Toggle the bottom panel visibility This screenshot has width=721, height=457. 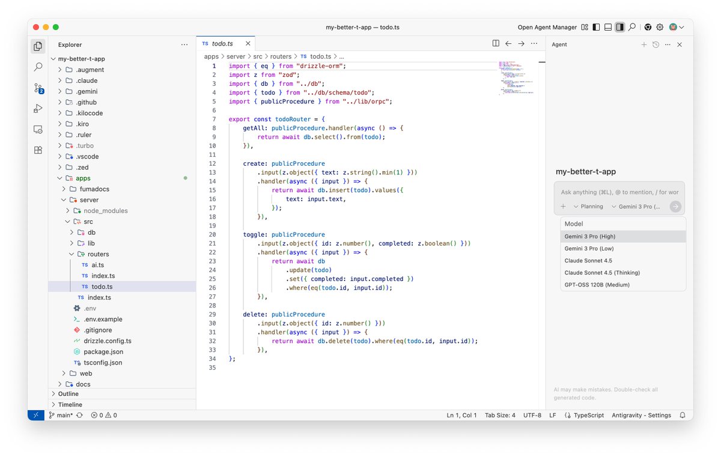(x=608, y=27)
